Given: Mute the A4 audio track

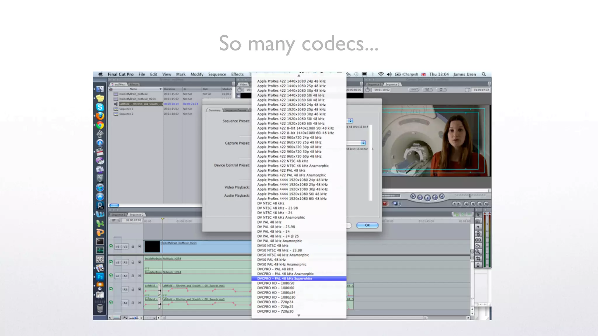Looking at the screenshot, I should point(111,303).
